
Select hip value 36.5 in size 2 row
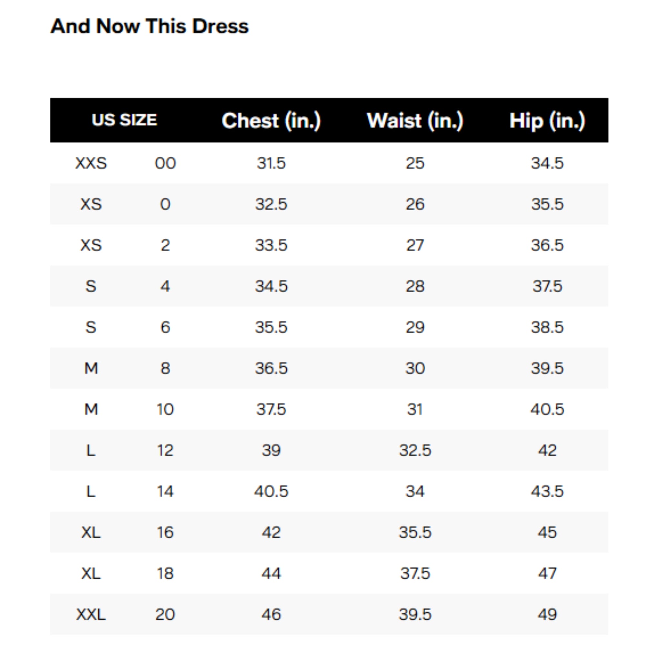click(x=547, y=245)
